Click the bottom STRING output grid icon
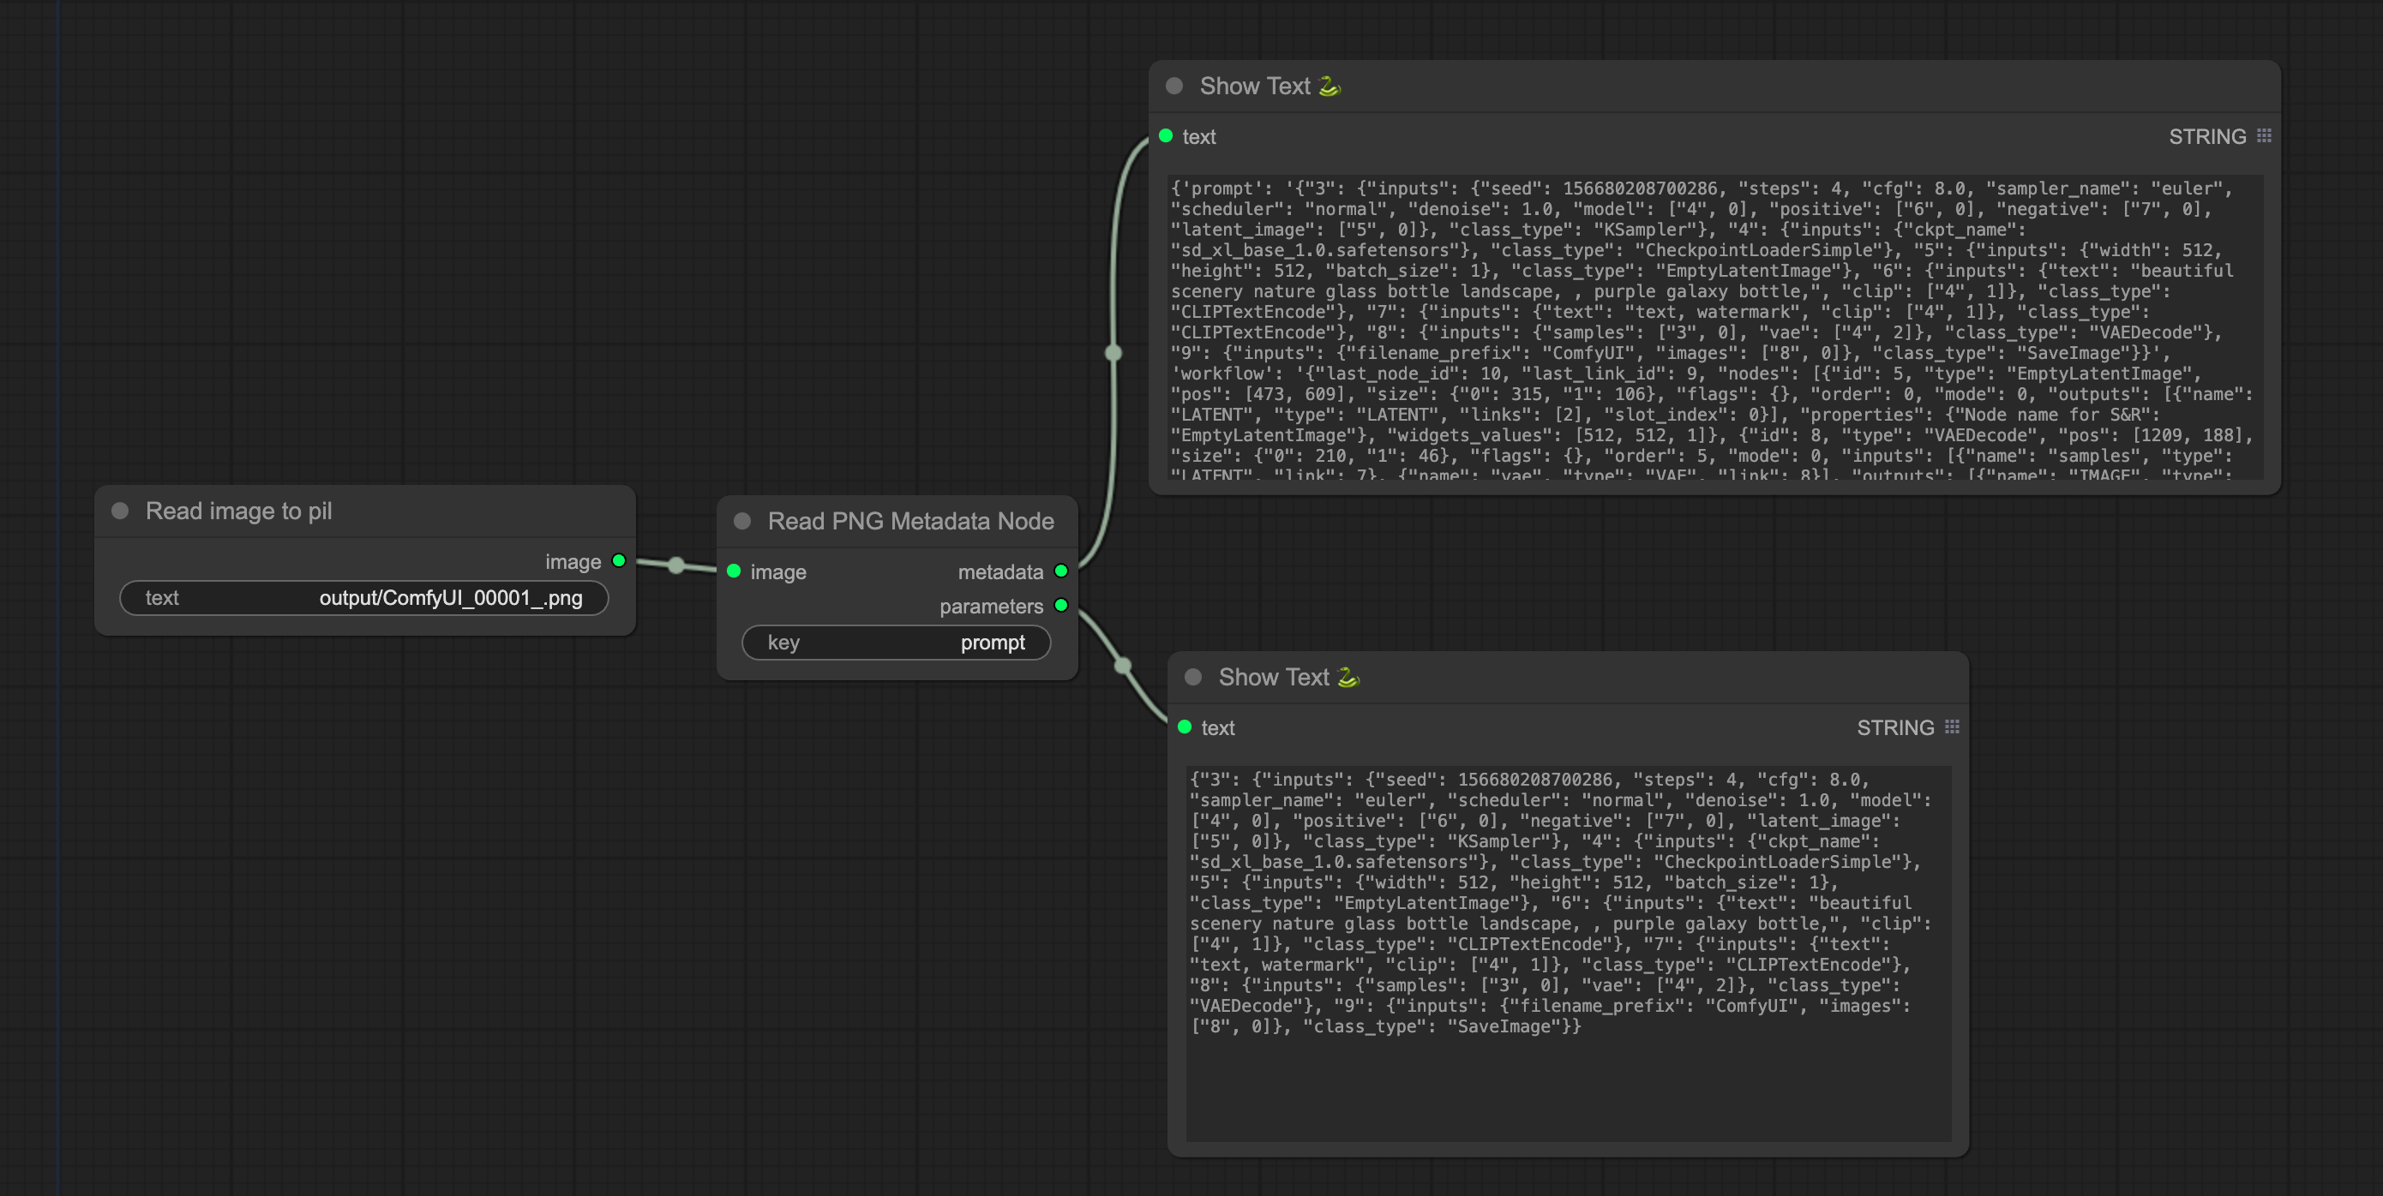 [1952, 727]
